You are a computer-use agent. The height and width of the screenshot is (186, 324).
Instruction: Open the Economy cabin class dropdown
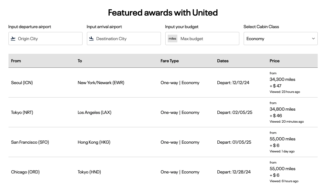point(280,39)
